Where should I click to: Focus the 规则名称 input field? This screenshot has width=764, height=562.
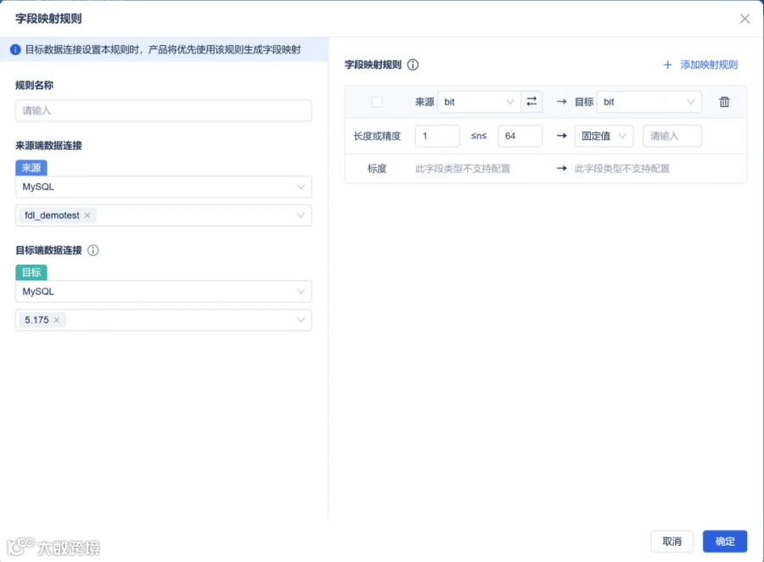(x=164, y=110)
